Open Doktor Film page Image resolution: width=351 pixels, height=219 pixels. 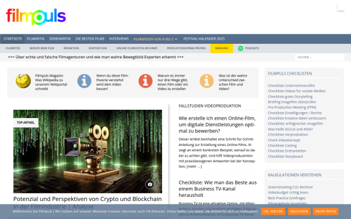pos(98,48)
